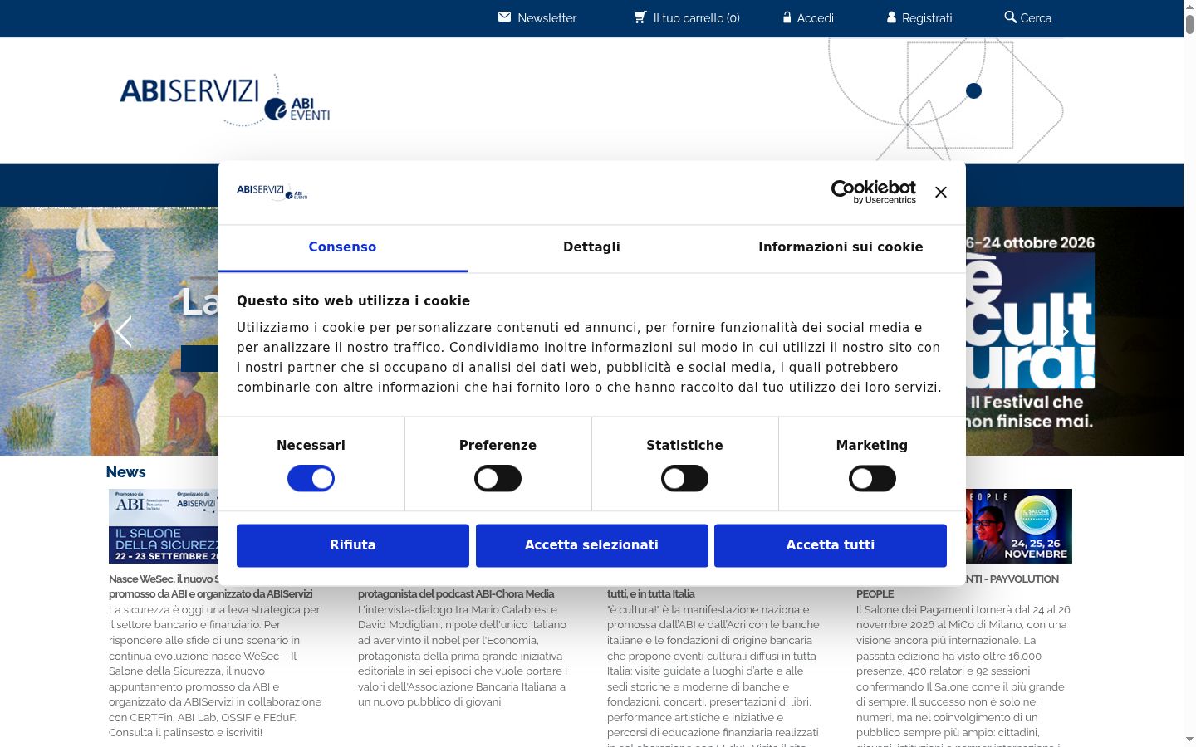
Task: Enable the Statistiche cookie switch
Action: [x=684, y=478]
